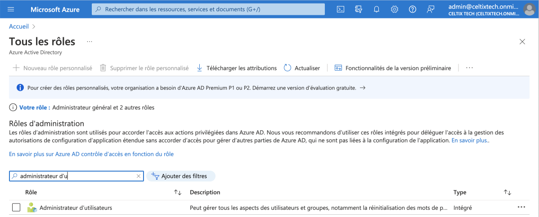The image size is (539, 217).
Task: Click Supprimer le rôle personnalisé
Action: click(x=144, y=68)
